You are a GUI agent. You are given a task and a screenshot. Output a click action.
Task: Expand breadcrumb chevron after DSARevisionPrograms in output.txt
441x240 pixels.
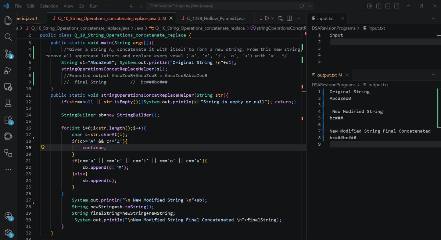(359, 85)
